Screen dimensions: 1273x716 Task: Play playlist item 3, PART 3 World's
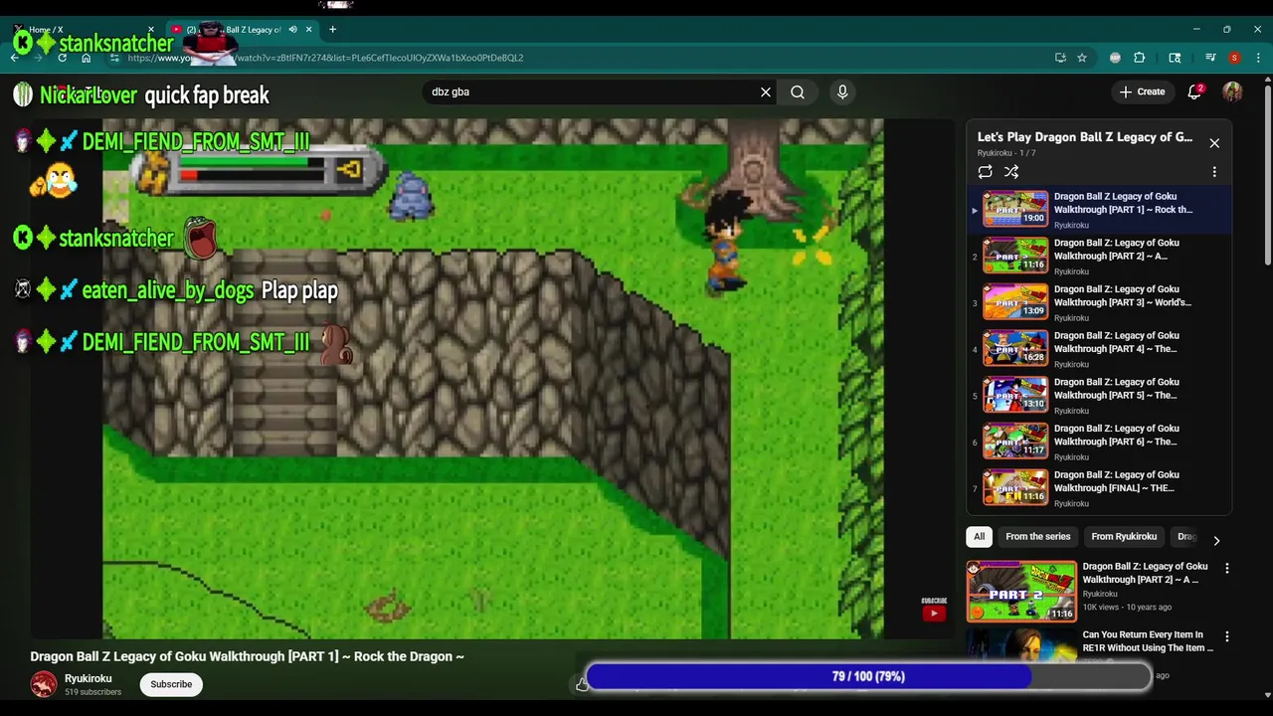coord(1100,302)
